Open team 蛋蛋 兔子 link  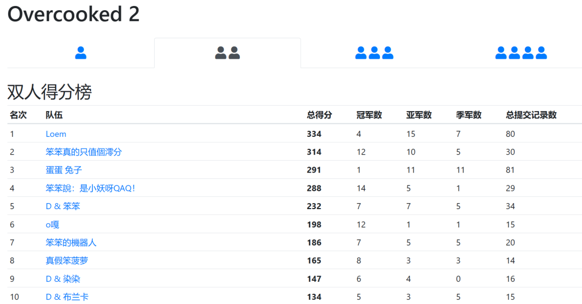click(x=64, y=170)
